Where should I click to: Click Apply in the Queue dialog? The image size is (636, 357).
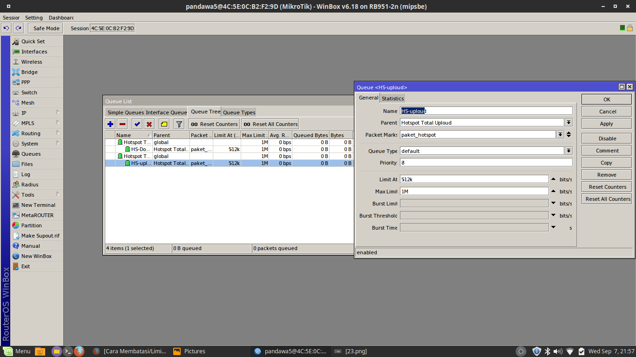click(x=607, y=124)
